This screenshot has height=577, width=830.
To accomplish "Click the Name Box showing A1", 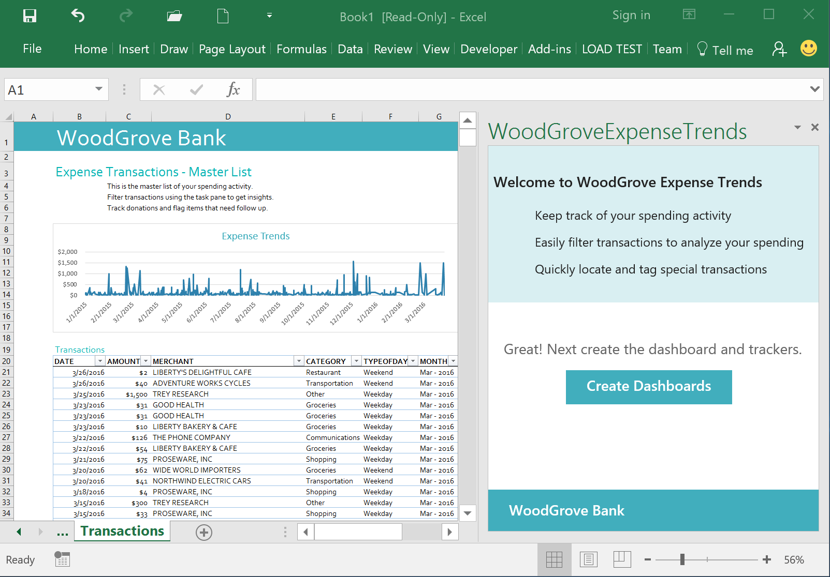I will [49, 90].
